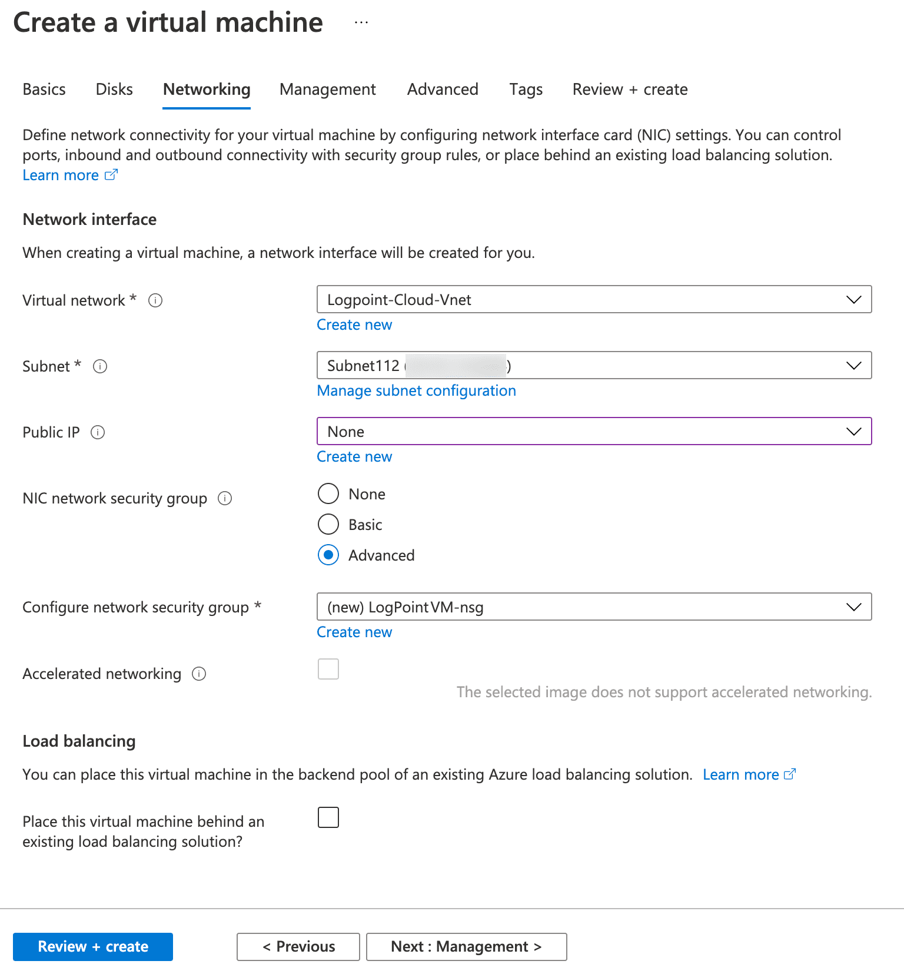Image resolution: width=904 pixels, height=974 pixels.
Task: Select the Networking tab
Action: (x=207, y=90)
